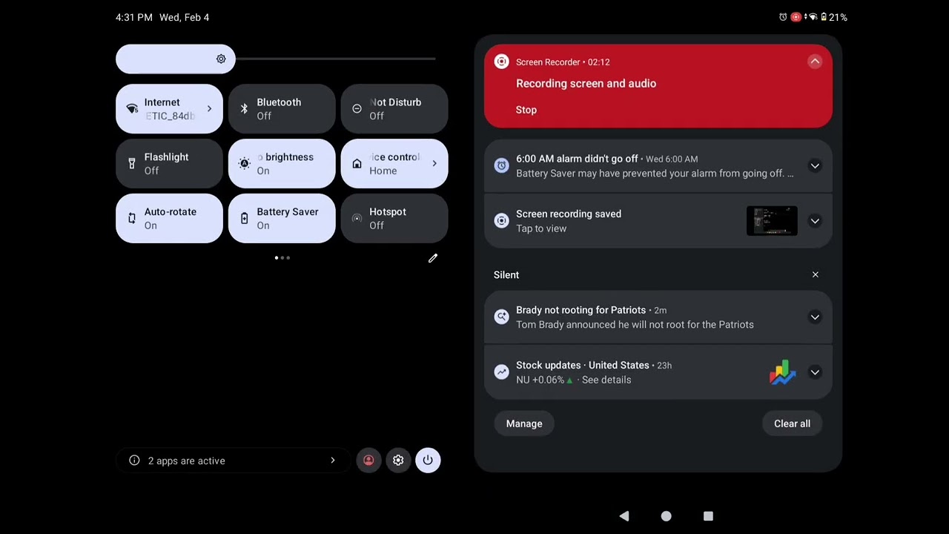Open Device controls tile chevron arrow
949x534 pixels.
point(434,163)
